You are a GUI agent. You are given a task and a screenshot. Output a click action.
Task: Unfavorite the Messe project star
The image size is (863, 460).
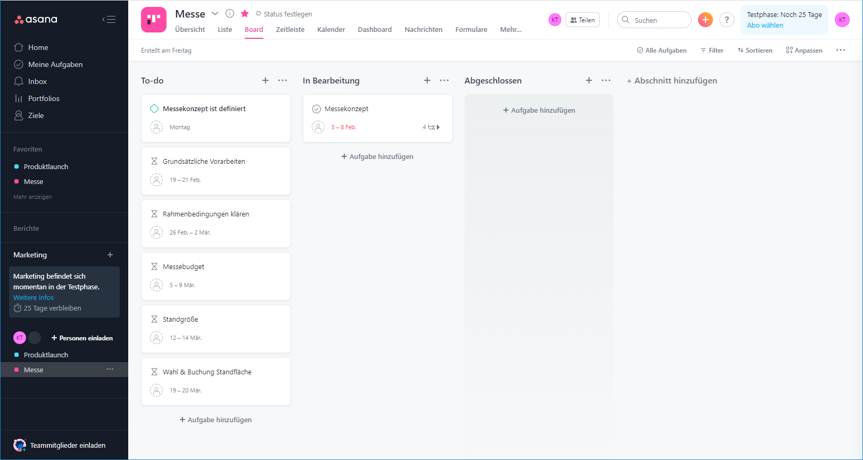(245, 14)
